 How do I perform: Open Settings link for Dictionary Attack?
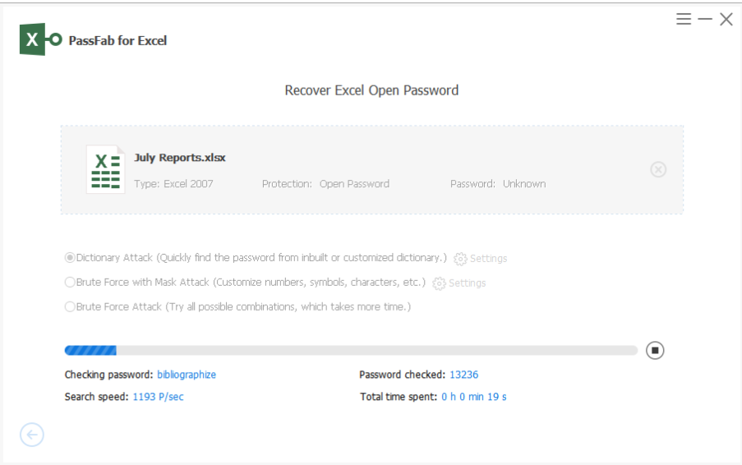click(x=489, y=259)
